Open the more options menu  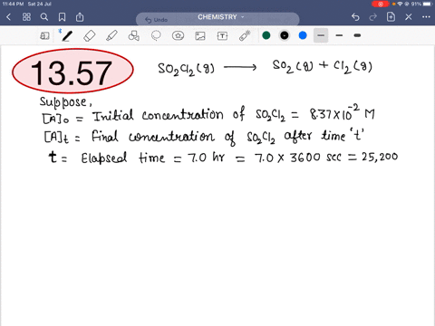click(x=426, y=17)
